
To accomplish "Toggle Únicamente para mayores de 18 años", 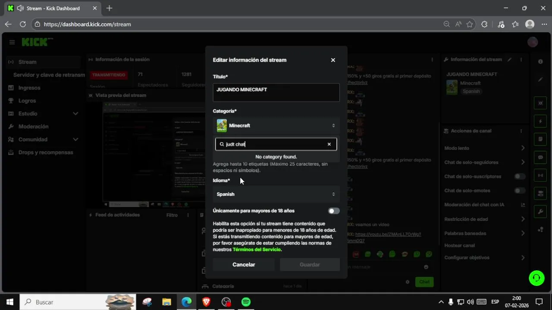I will tap(334, 211).
